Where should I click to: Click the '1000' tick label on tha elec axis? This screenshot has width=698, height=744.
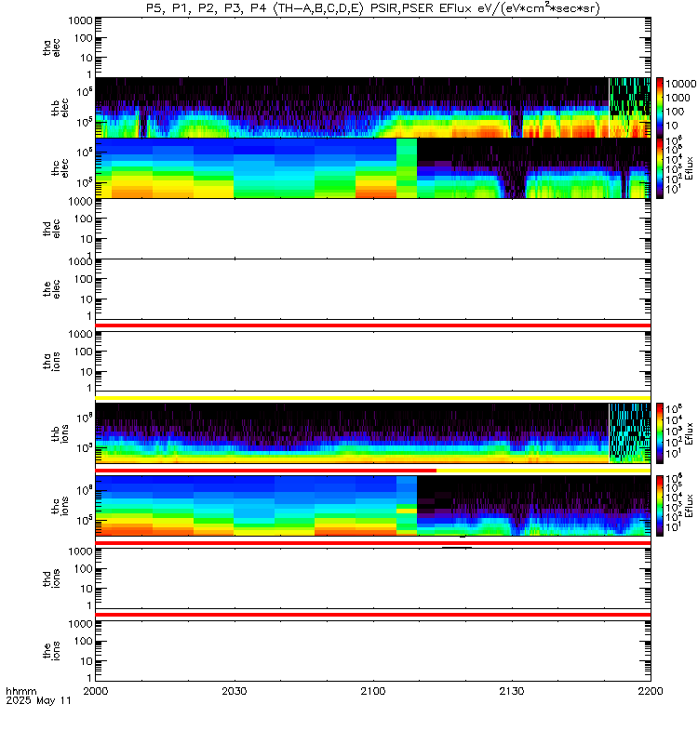(80, 20)
